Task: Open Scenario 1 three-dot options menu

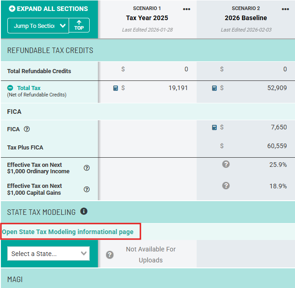Action: point(187,9)
